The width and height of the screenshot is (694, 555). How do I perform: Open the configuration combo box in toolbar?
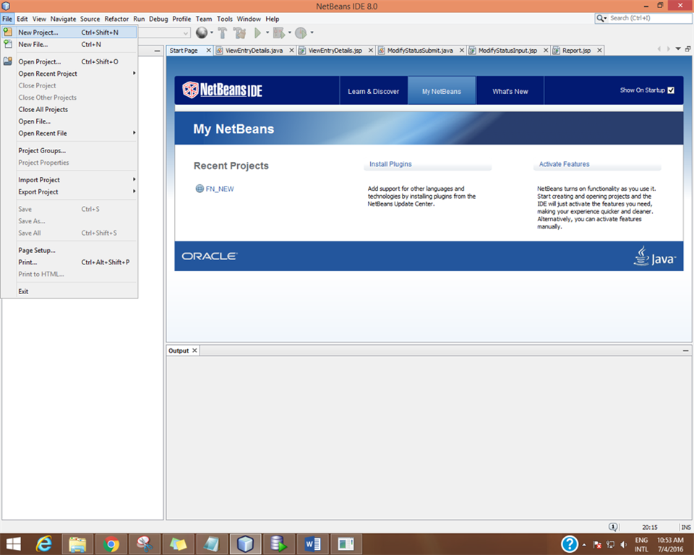pos(164,33)
